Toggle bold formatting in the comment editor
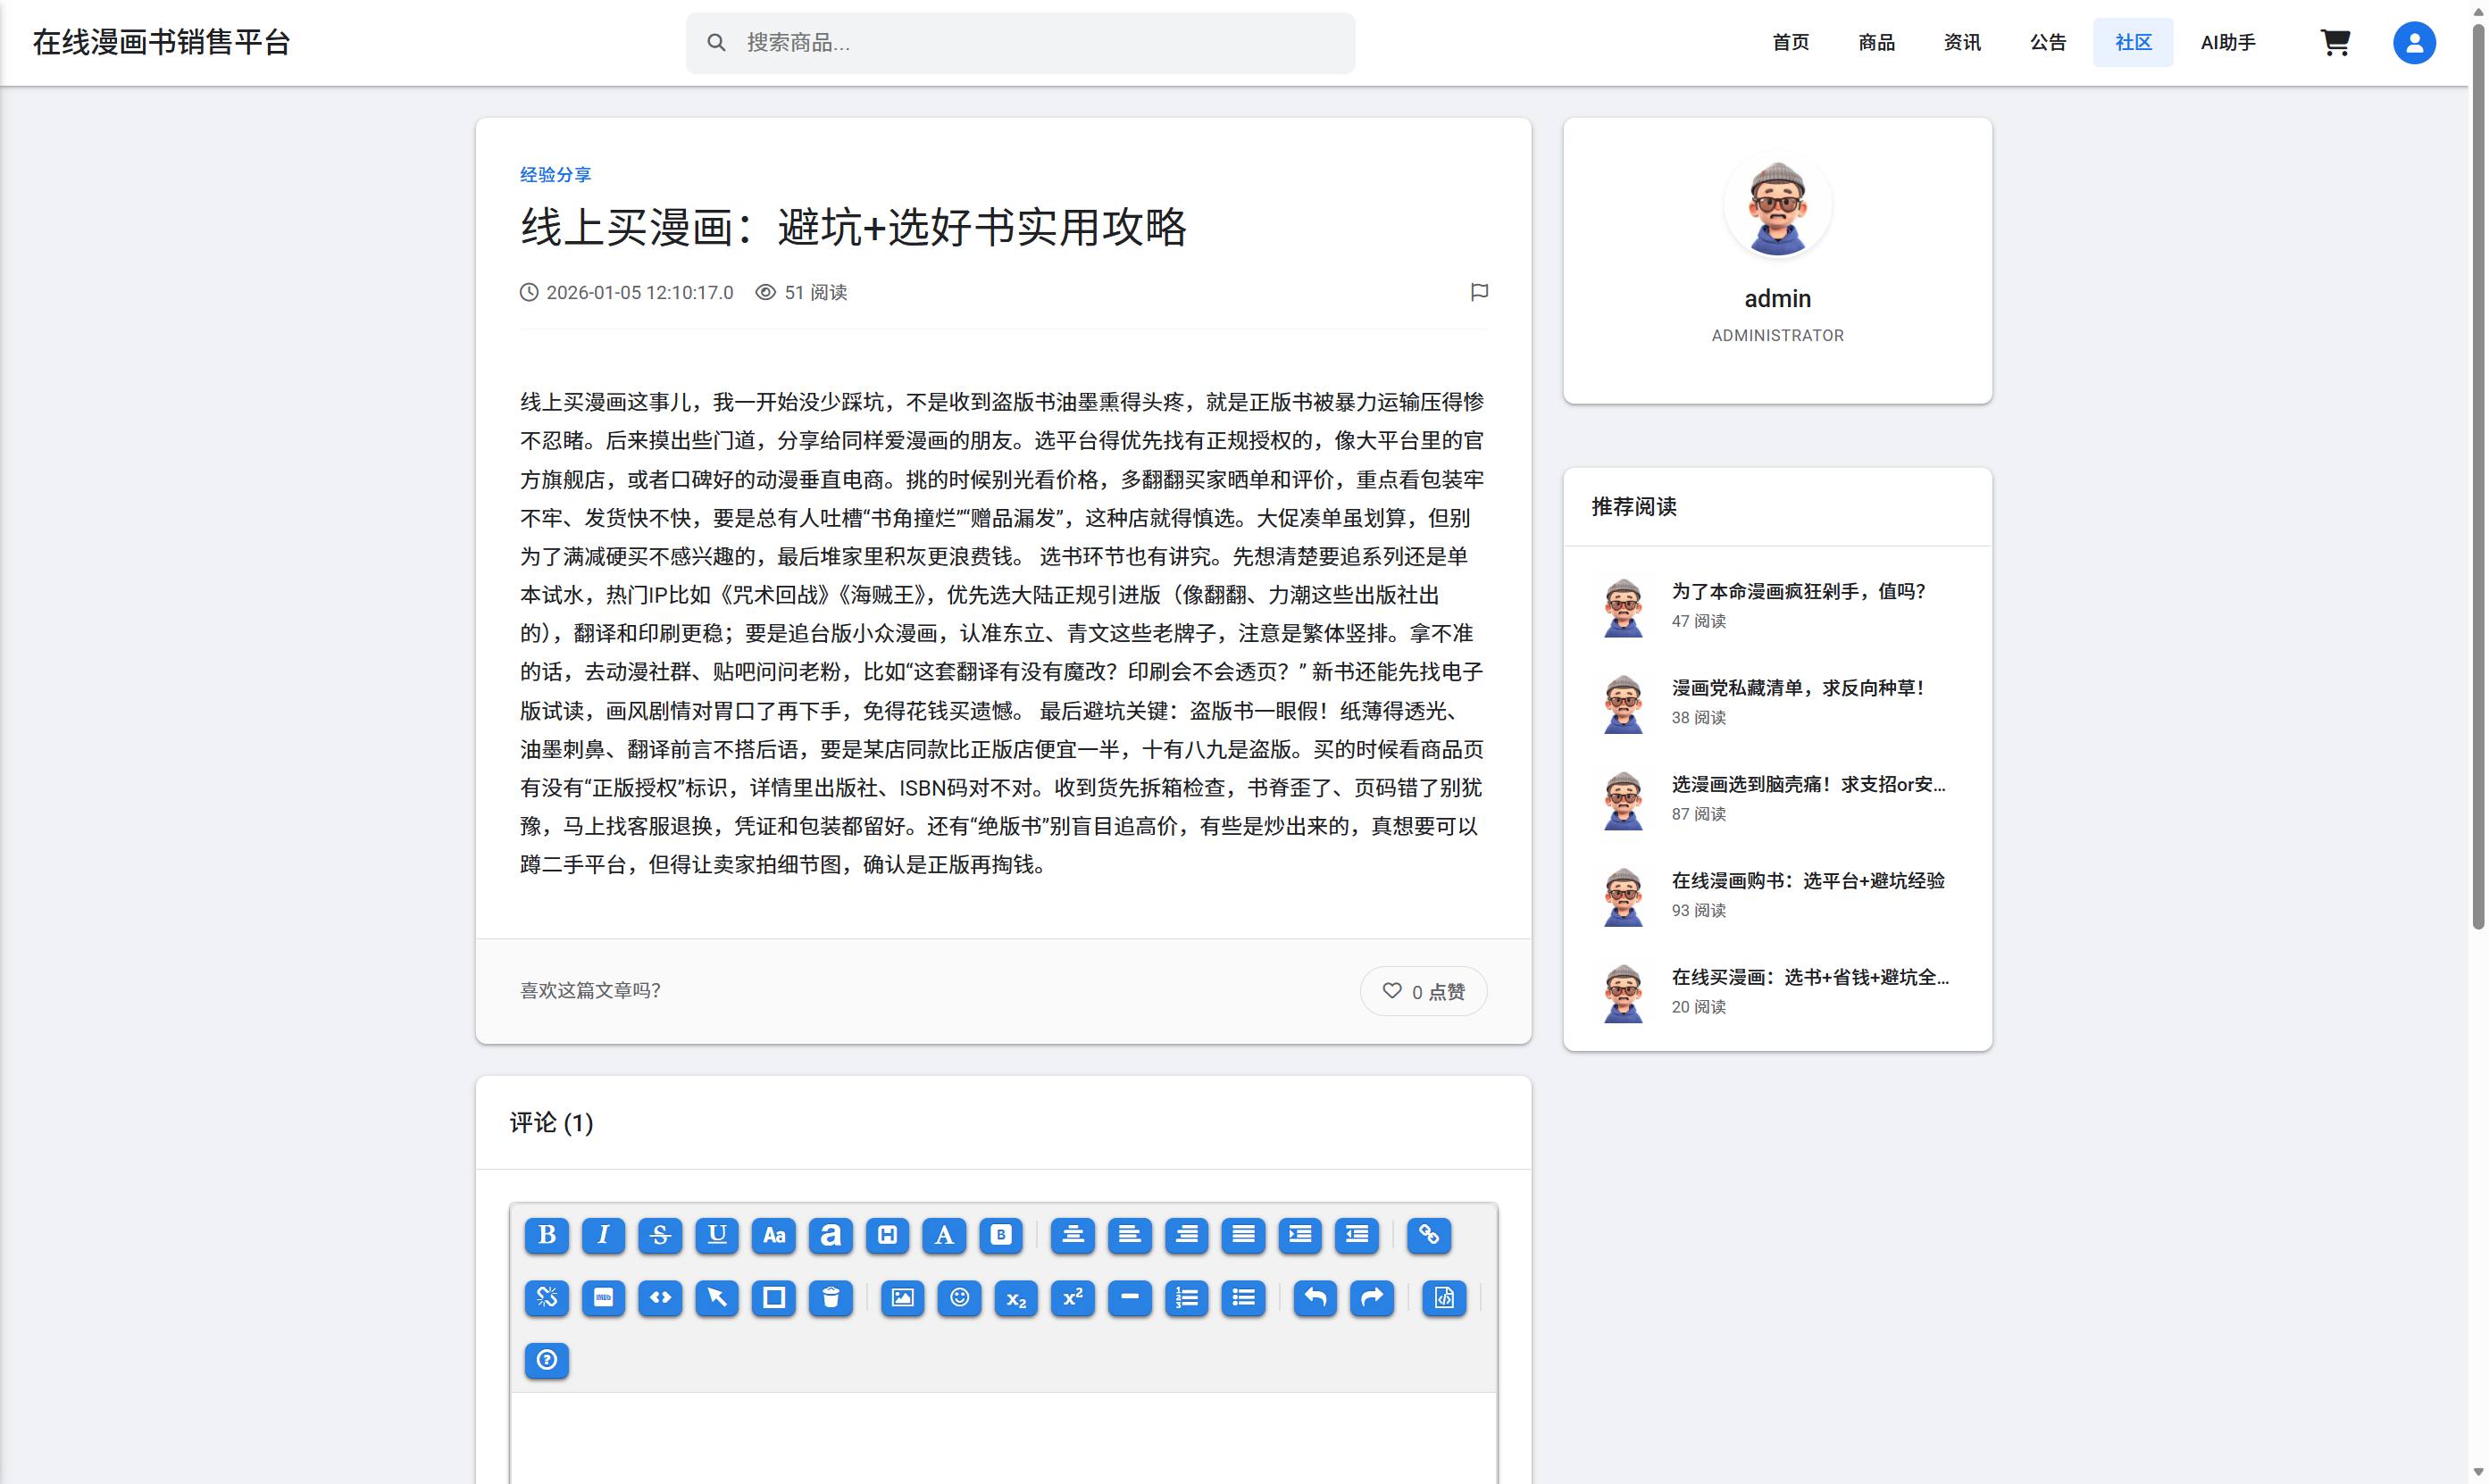Viewport: 2489px width, 1484px height. [546, 1235]
